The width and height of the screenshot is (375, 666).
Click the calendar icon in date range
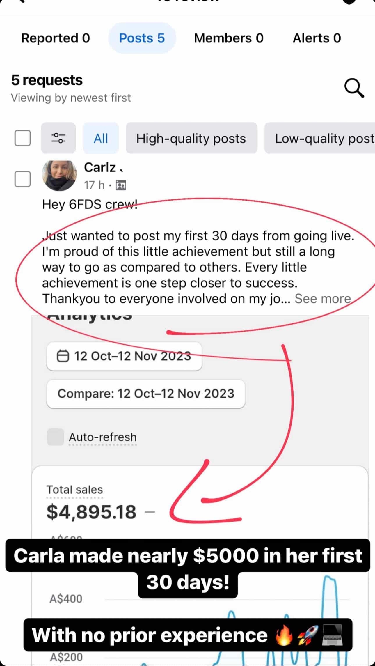point(63,356)
